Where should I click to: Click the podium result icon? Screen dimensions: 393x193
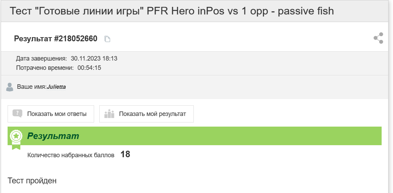point(109,114)
